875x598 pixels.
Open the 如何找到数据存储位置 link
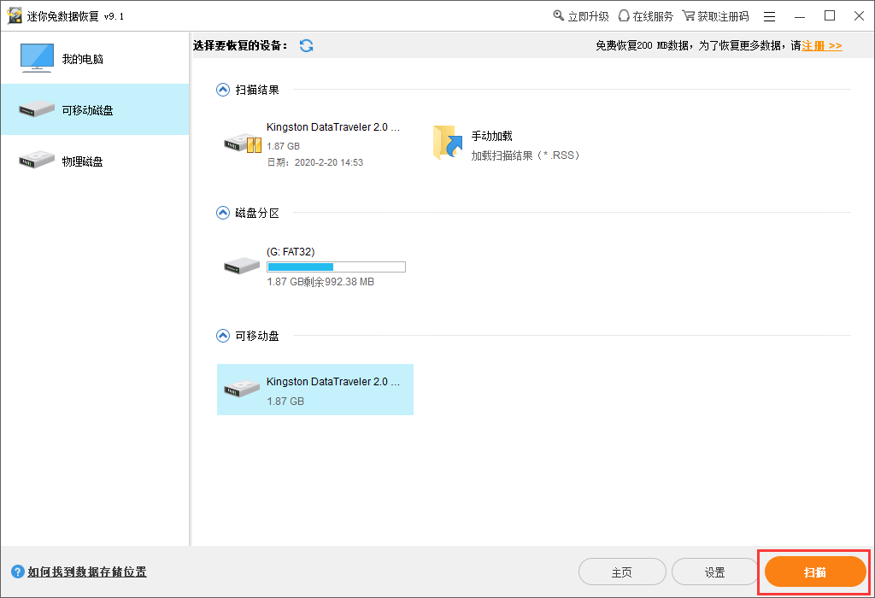point(87,572)
